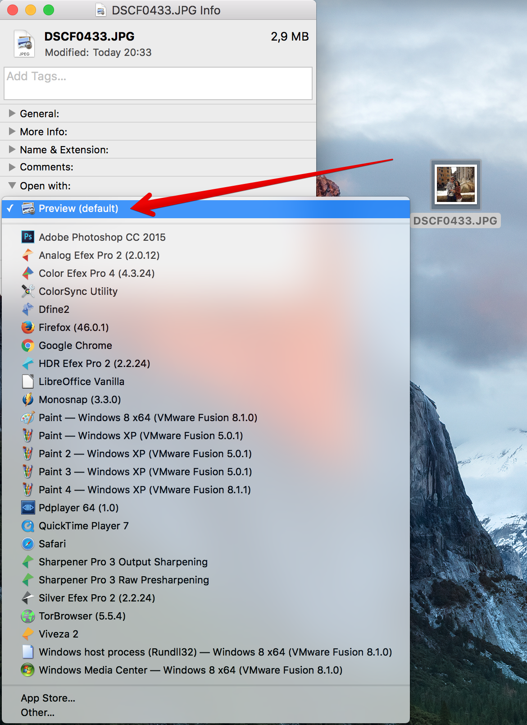Minimize the Info window with yellow button

31,10
